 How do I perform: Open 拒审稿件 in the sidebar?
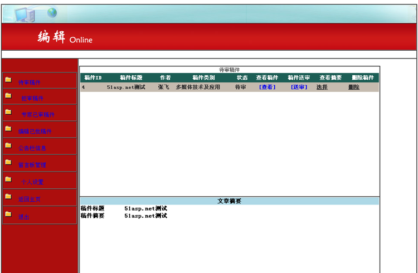[32, 99]
